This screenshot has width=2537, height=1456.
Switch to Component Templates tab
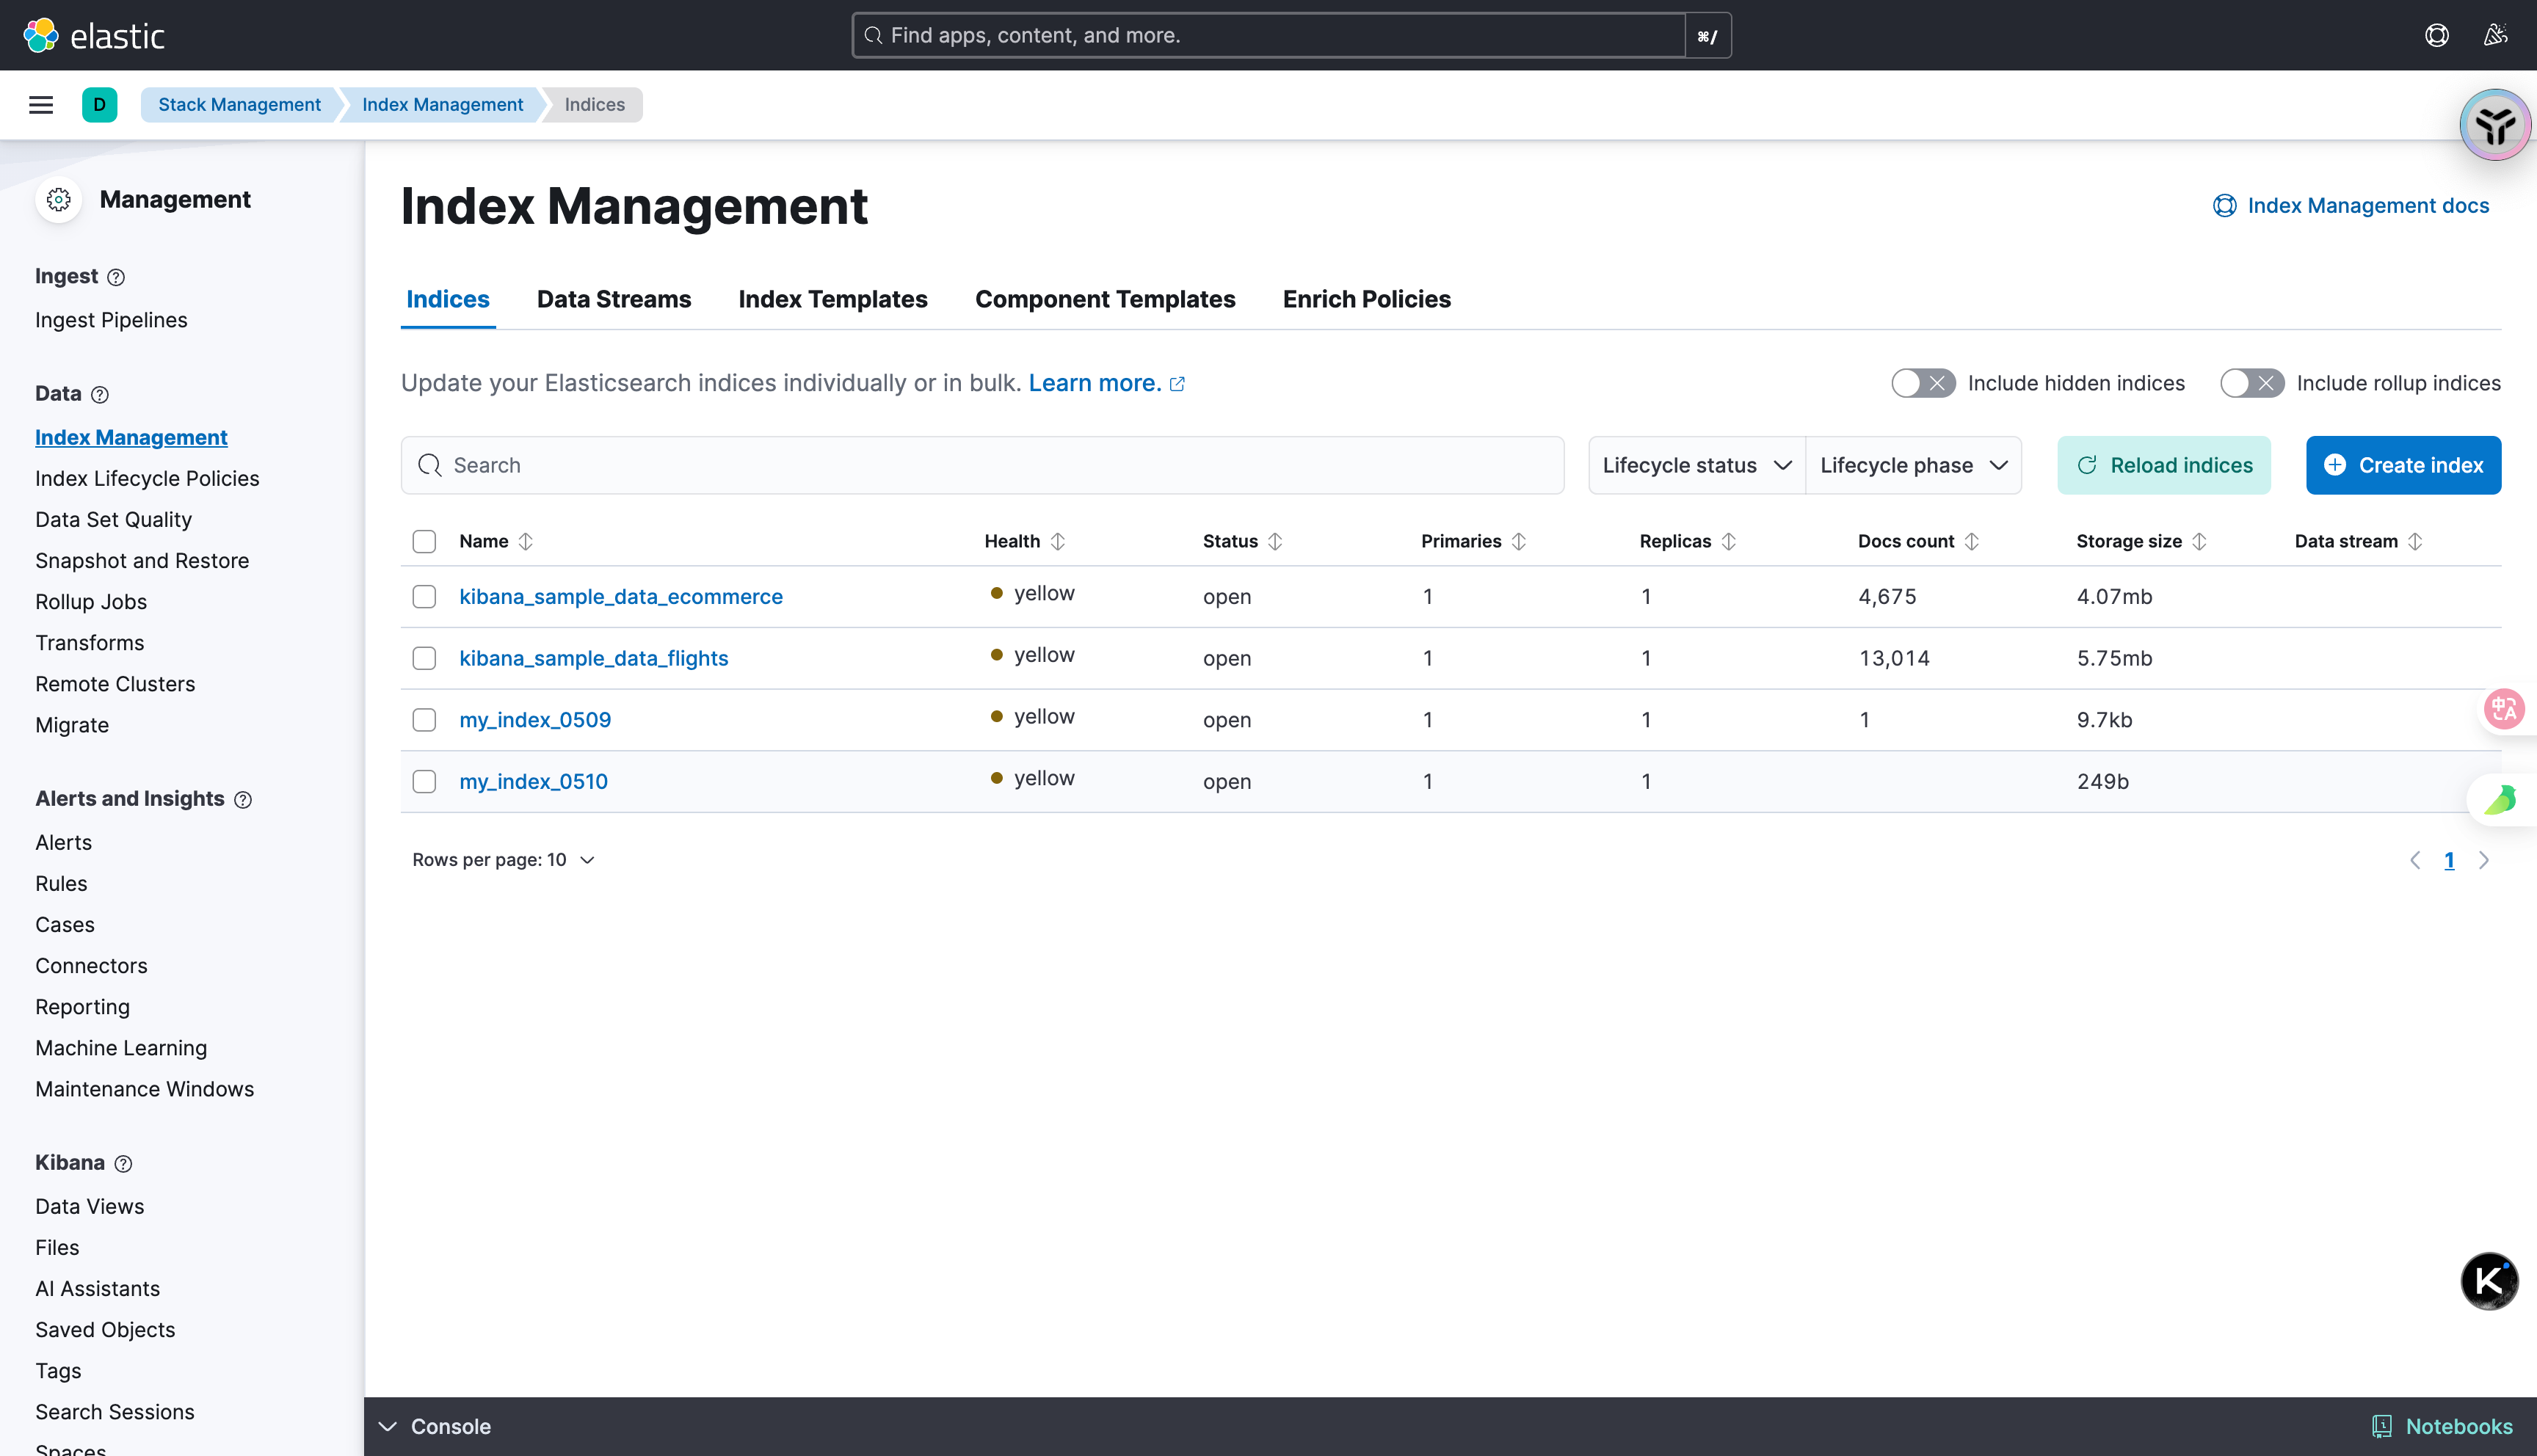click(x=1104, y=299)
